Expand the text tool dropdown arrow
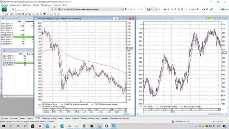The image size is (229, 129). (x=195, y=9)
